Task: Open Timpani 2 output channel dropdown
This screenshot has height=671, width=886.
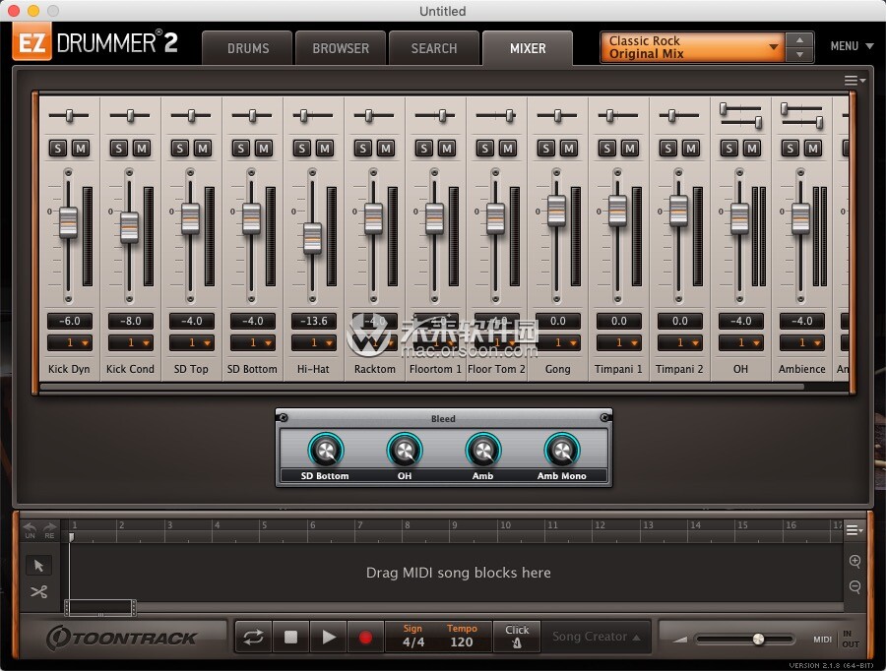Action: tap(679, 342)
